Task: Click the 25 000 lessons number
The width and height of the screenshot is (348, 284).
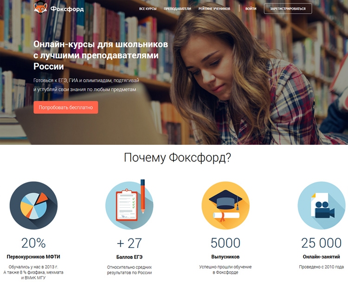Action: point(321,243)
